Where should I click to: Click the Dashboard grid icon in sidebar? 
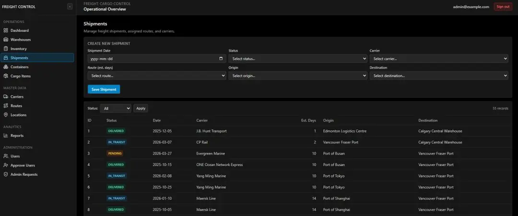(6, 30)
